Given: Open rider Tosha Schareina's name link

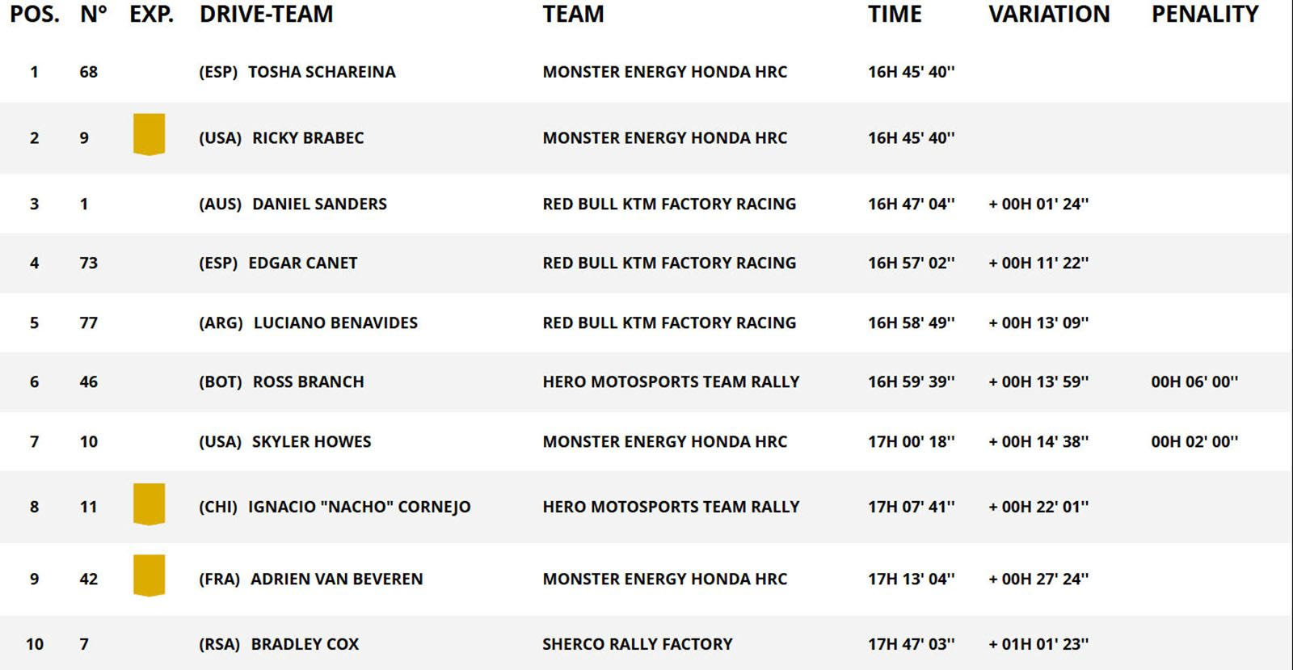Looking at the screenshot, I should [322, 72].
